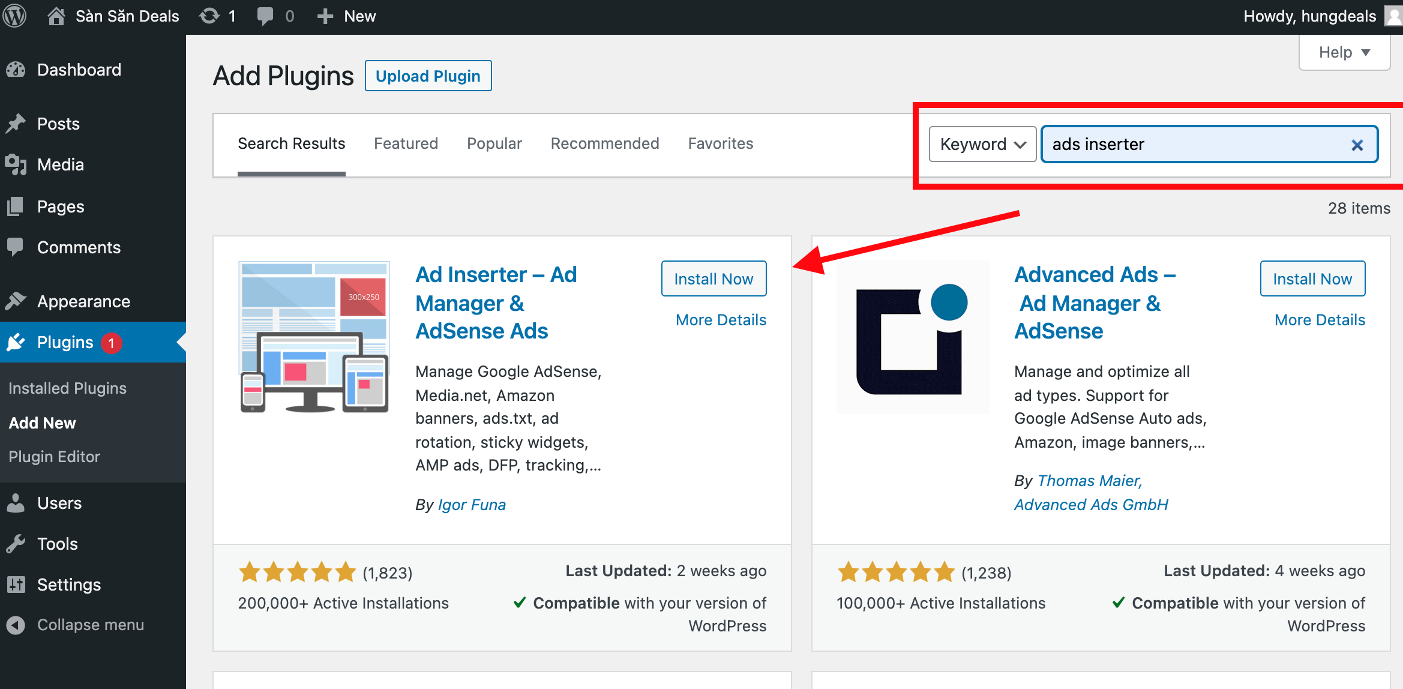Screen dimensions: 1403x689
Task: Click the Media camera icon
Action: (16, 164)
